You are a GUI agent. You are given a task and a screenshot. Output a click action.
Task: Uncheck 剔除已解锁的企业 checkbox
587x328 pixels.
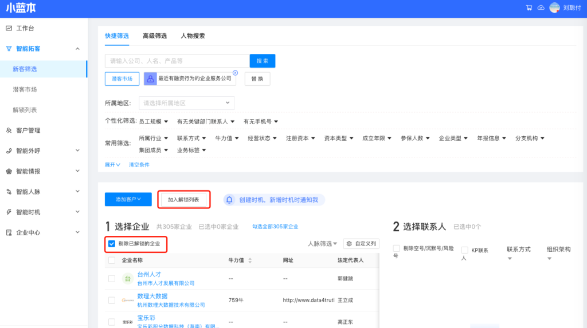point(112,244)
